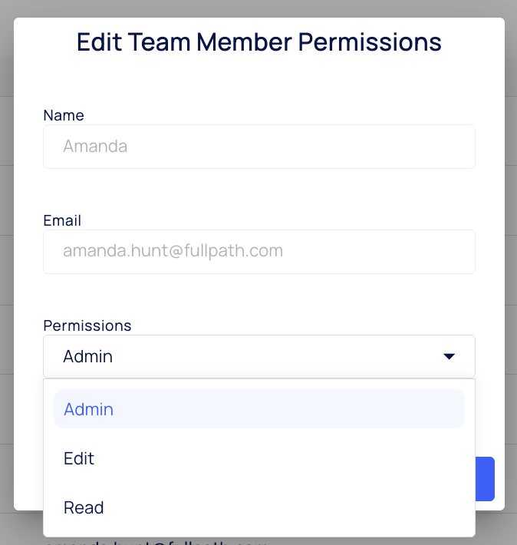This screenshot has height=545, width=517.
Task: Click the Email field label
Action: tap(62, 220)
